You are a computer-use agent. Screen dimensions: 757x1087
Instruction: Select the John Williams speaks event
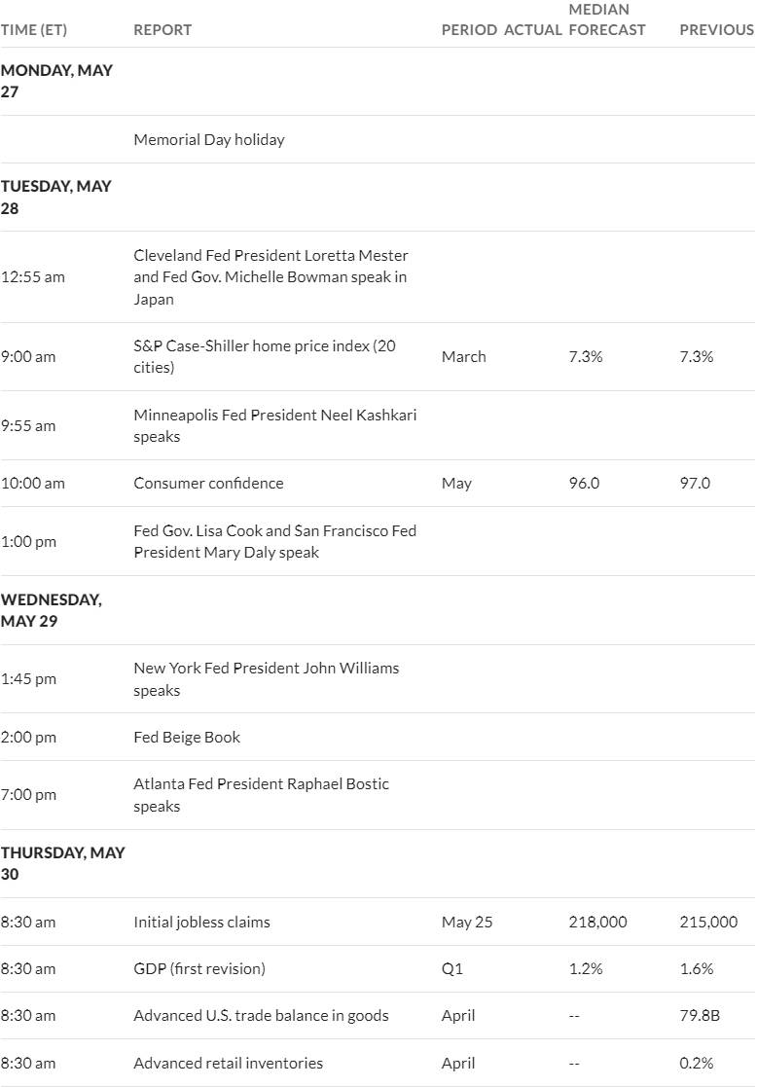pyautogui.click(x=267, y=679)
